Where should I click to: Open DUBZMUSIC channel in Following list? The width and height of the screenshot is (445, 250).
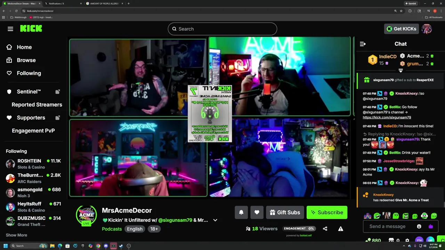33,221
